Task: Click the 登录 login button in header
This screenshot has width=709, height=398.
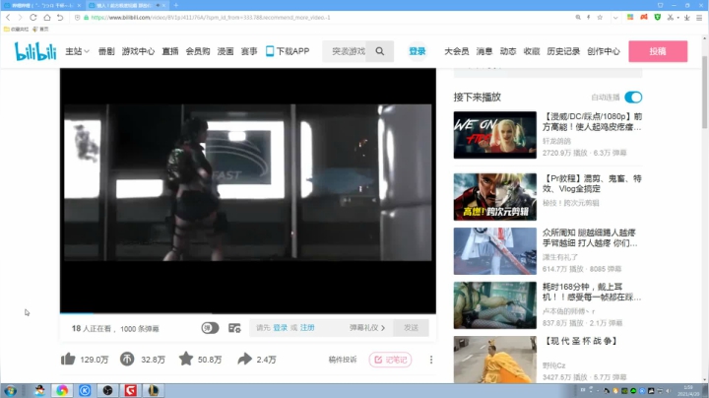Action: 417,51
